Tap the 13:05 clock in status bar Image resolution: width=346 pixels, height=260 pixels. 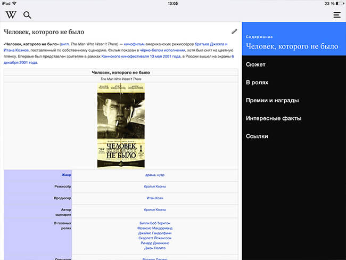tap(173, 4)
